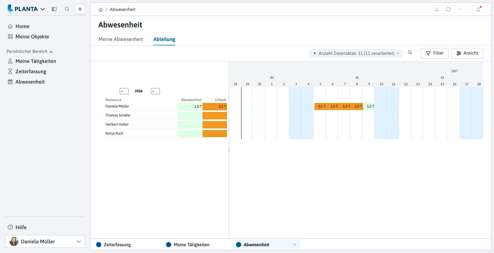Open the three-dot more options menu

click(x=460, y=9)
